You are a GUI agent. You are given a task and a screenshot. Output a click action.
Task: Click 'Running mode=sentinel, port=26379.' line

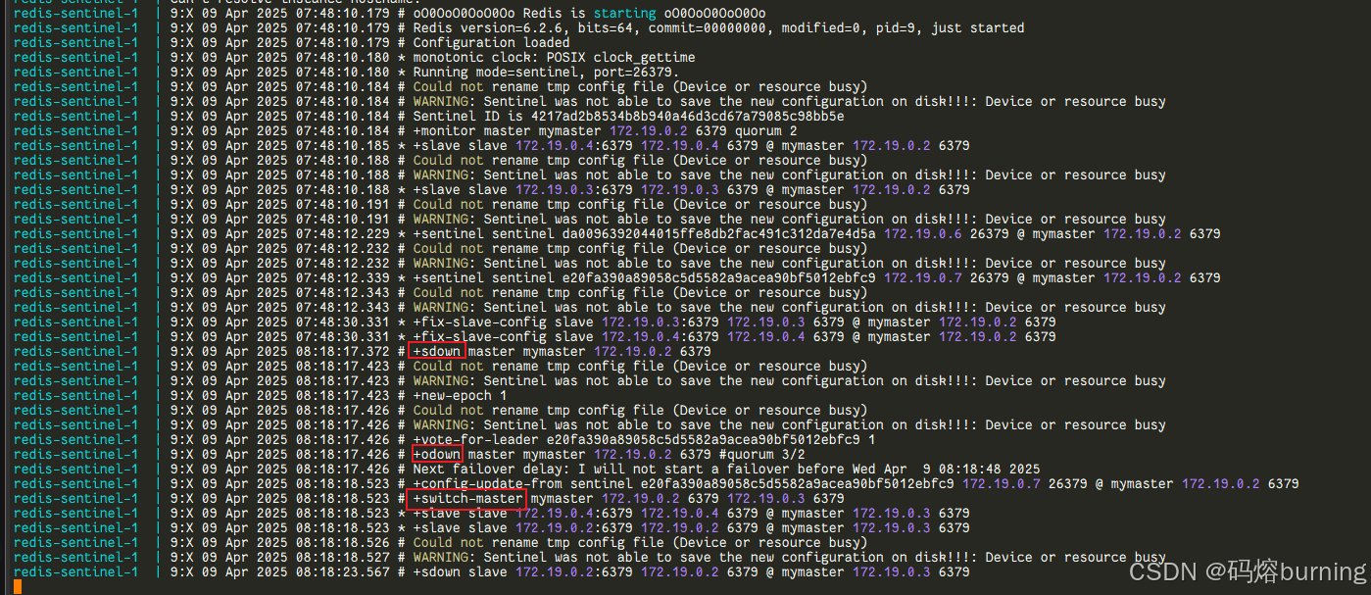pyautogui.click(x=546, y=73)
